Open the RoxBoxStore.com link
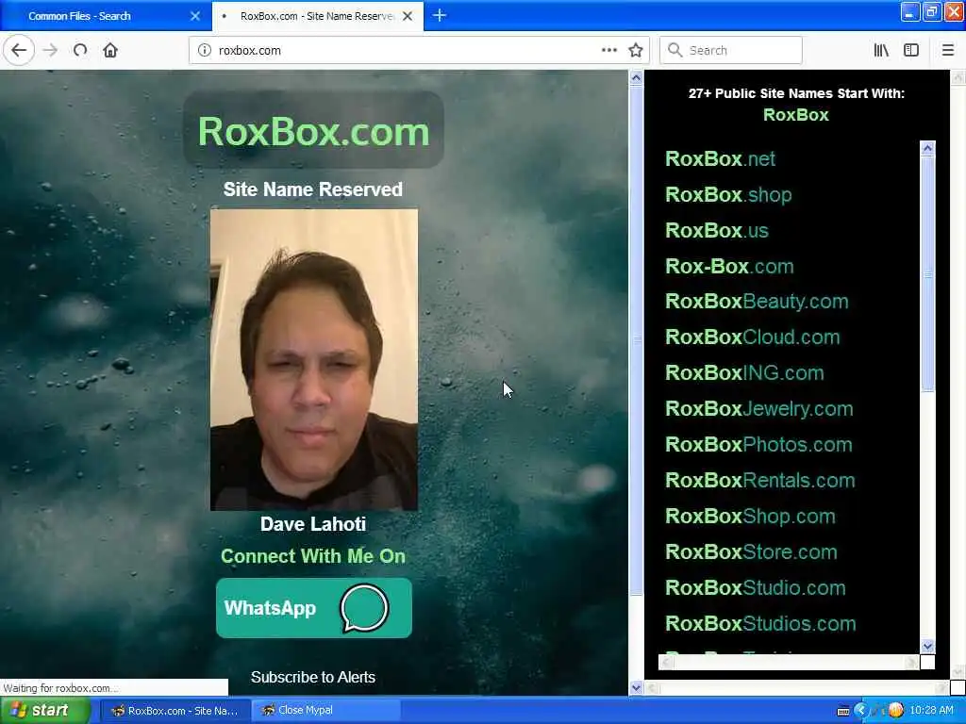966x724 pixels. point(752,551)
